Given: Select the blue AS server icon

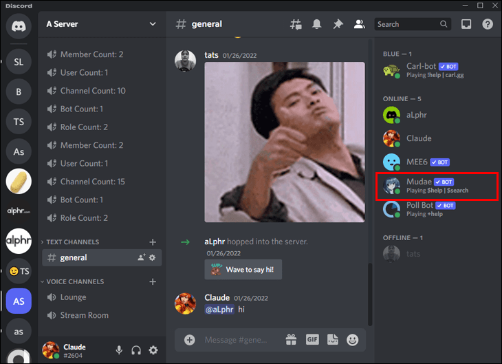Looking at the screenshot, I should [x=19, y=301].
